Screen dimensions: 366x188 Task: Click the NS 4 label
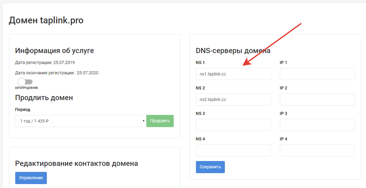click(x=200, y=139)
